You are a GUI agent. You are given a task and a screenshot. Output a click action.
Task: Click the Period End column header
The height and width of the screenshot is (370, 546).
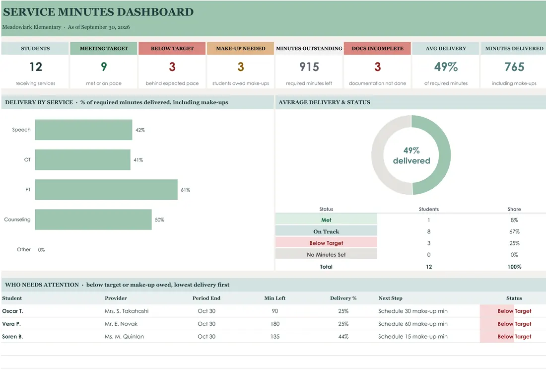206,298
